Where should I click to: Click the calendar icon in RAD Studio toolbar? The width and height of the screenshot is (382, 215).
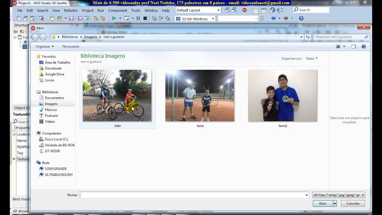(264, 11)
